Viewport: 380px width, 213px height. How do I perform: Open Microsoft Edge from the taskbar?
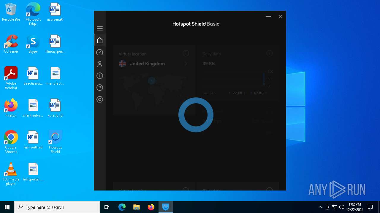(122, 207)
